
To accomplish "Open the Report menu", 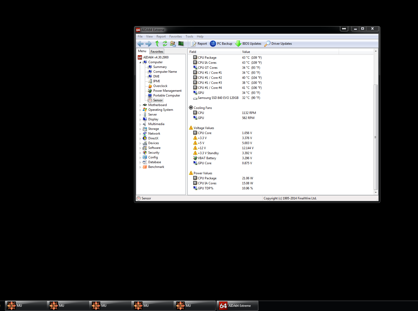I will pyautogui.click(x=161, y=36).
